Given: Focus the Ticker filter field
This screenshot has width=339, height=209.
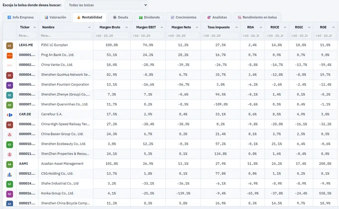Looking at the screenshot, I should coord(27,36).
